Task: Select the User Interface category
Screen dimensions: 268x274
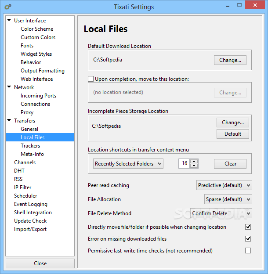Action: 30,21
